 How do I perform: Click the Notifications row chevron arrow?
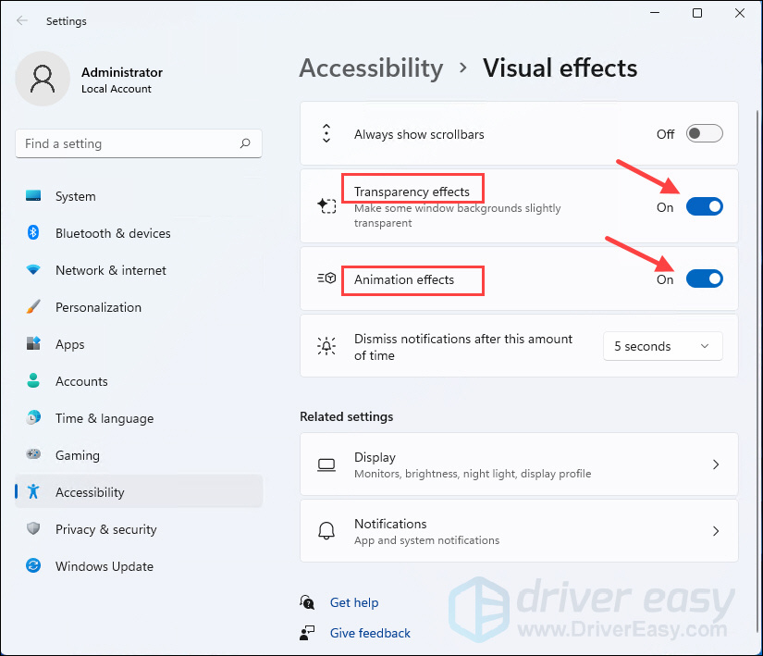point(716,531)
